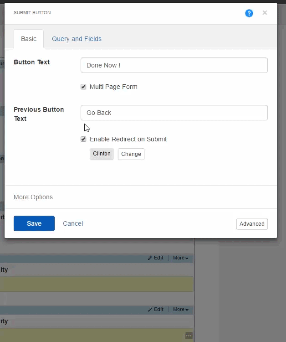Click the Button Text input field
Image resolution: width=286 pixels, height=342 pixels.
pyautogui.click(x=174, y=65)
